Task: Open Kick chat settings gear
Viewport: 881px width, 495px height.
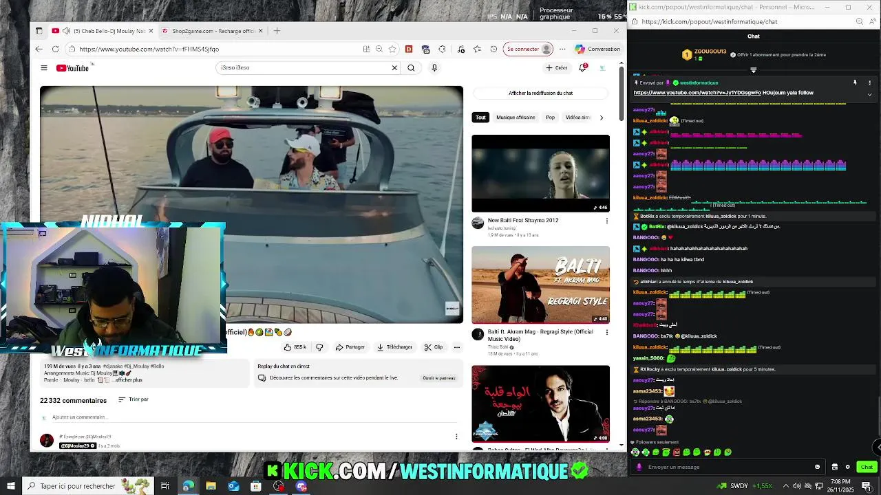Action: coord(848,467)
